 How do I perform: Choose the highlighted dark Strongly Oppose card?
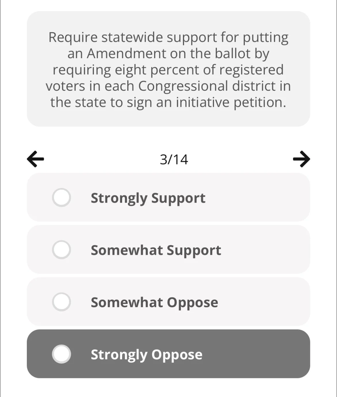[168, 354]
